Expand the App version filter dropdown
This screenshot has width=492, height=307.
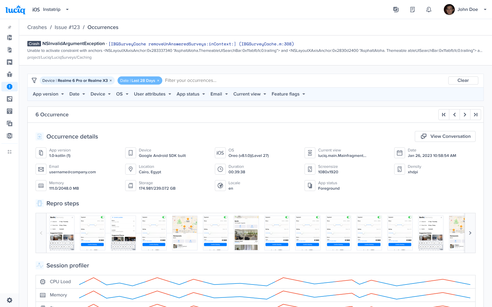48,94
